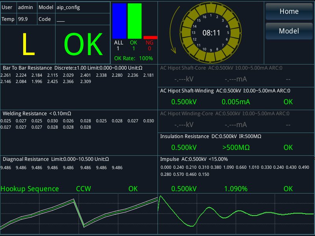Click the green OK count bar
315x236 pixels.
pos(135,21)
